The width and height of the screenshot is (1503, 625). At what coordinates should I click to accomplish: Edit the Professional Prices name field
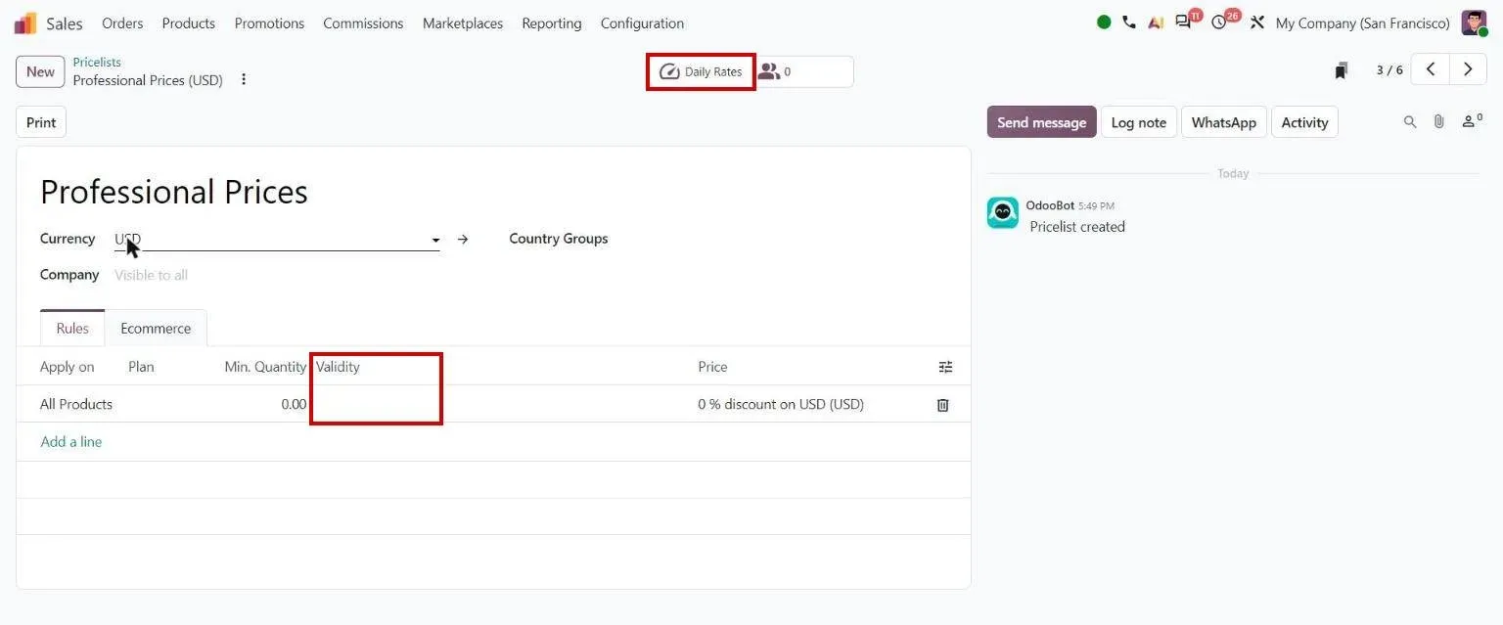174,192
